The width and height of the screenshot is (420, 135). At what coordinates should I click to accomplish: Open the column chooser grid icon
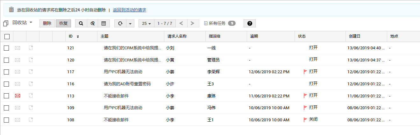tap(104, 24)
